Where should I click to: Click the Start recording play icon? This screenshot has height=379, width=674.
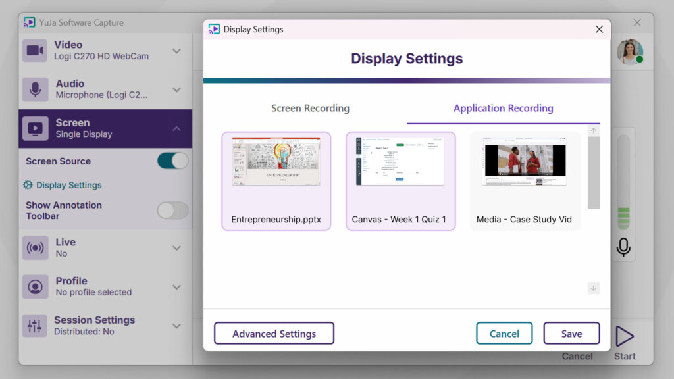click(x=624, y=337)
